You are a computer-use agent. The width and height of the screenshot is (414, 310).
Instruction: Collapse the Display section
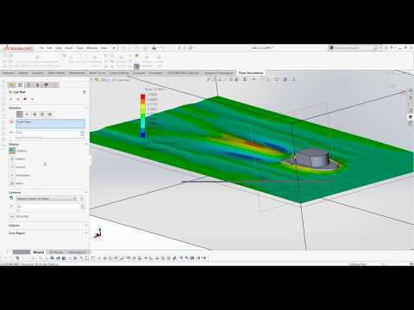coord(86,144)
